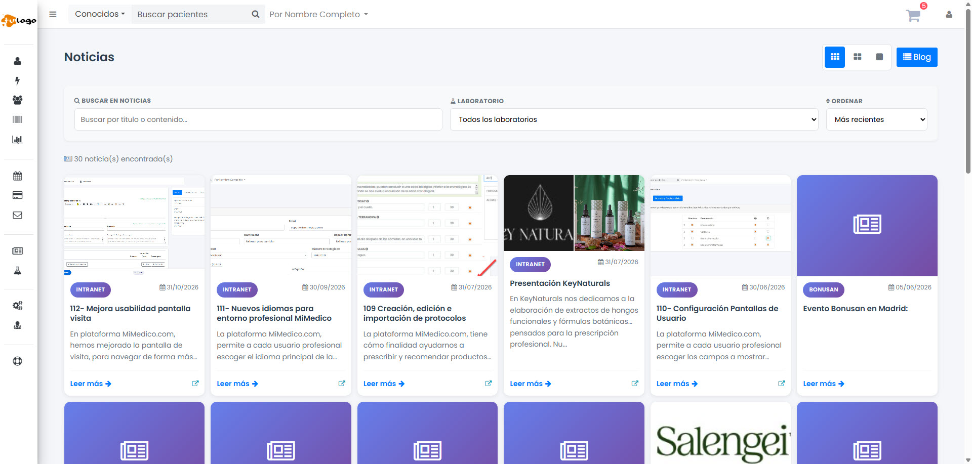Open thumbnail of article 109 protocolos
Screen dimensions: 972x464
coord(427,226)
